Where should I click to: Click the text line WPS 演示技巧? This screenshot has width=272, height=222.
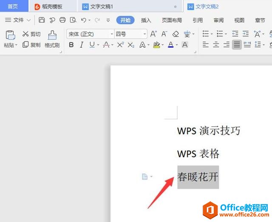[x=209, y=131]
